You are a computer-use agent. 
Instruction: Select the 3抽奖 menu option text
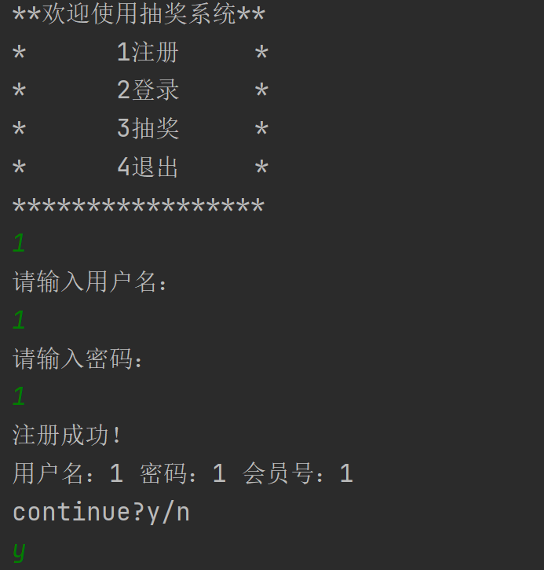click(x=148, y=128)
